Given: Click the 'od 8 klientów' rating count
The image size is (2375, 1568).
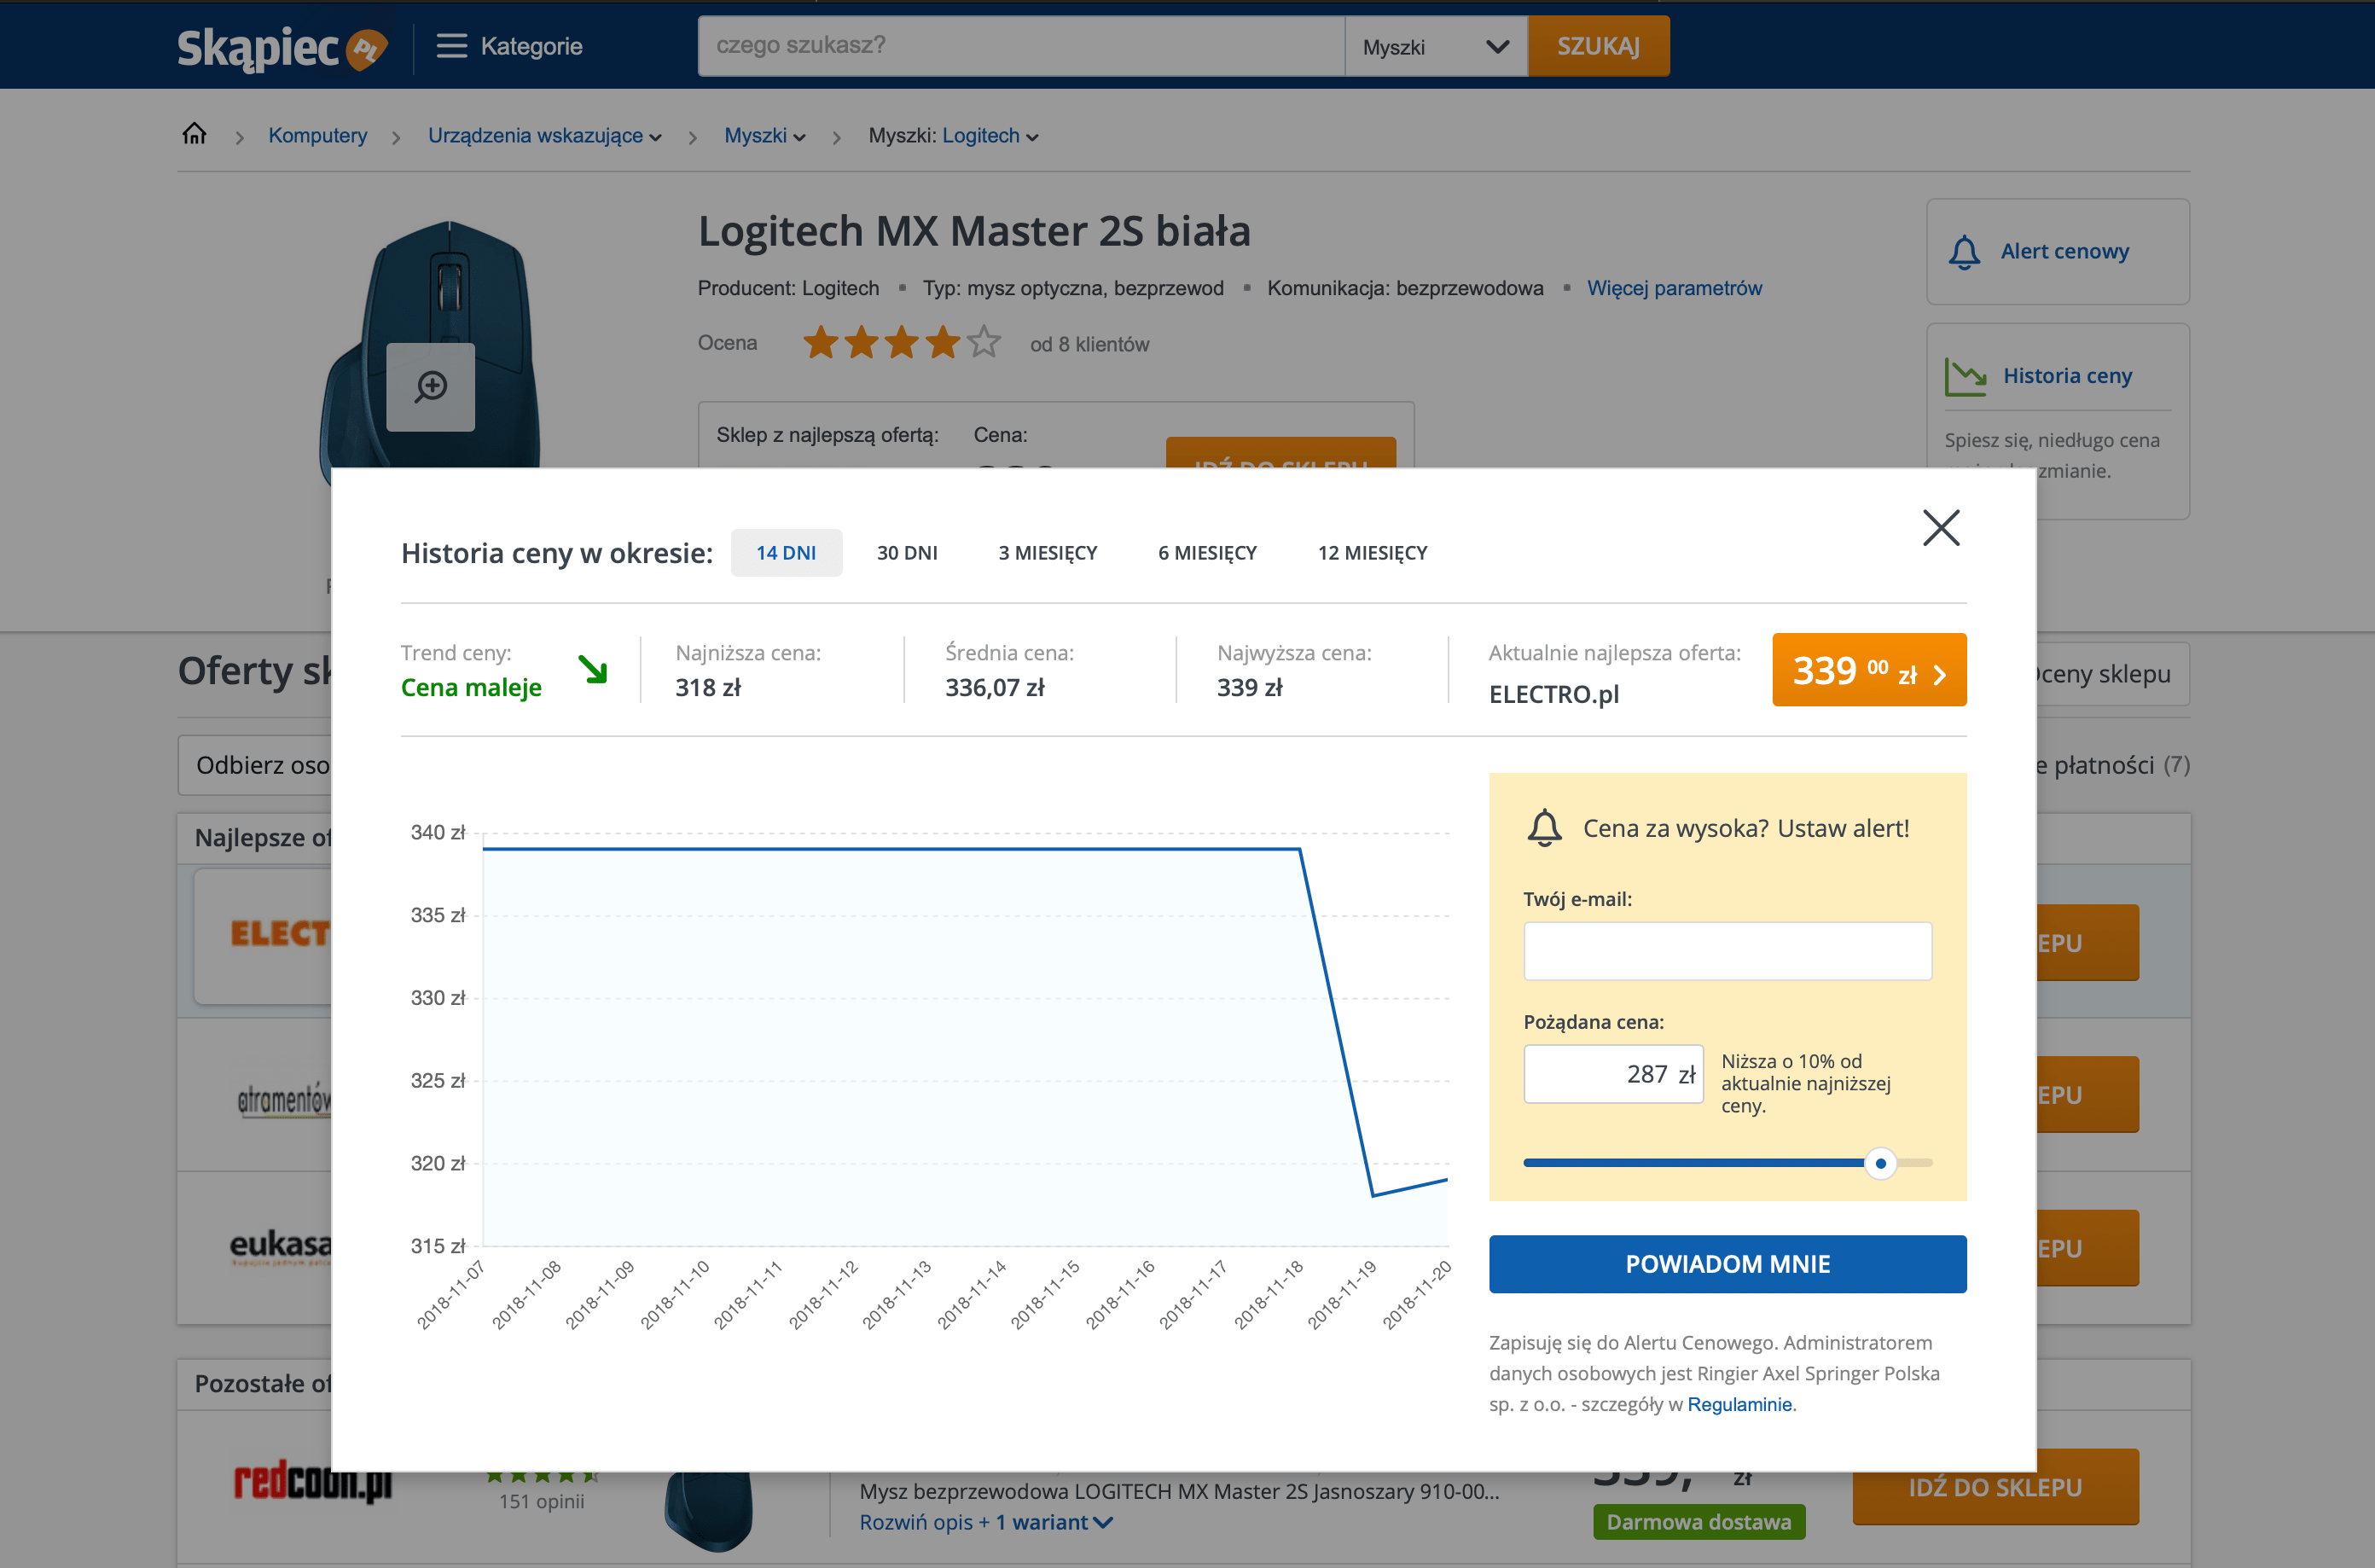Looking at the screenshot, I should pyautogui.click(x=1089, y=344).
